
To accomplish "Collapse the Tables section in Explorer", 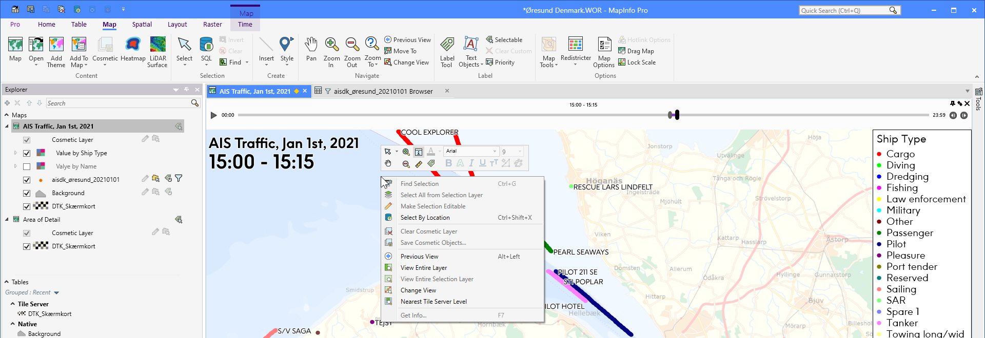I will pyautogui.click(x=7, y=282).
